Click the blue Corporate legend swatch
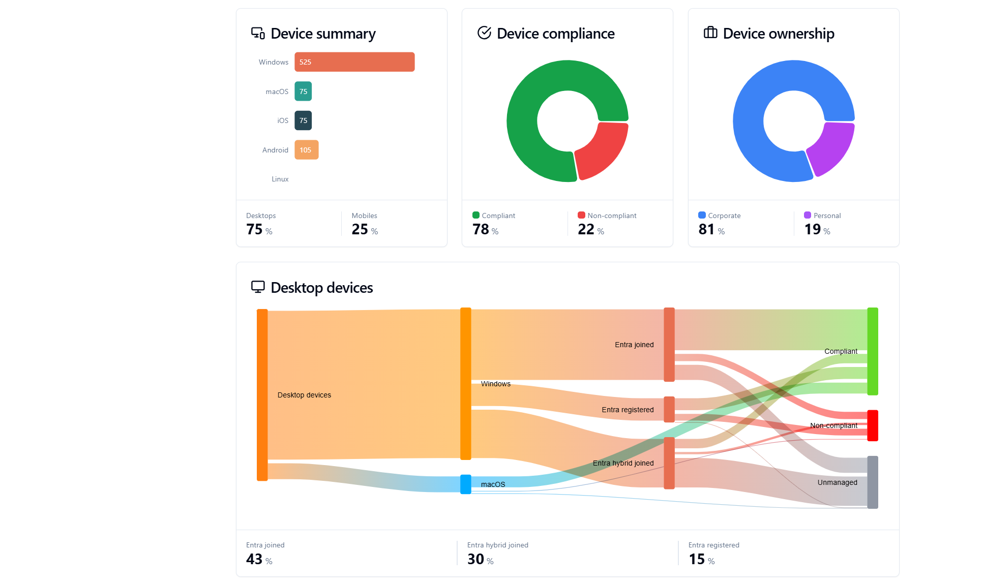Screen dimensions: 984x583 click(702, 215)
